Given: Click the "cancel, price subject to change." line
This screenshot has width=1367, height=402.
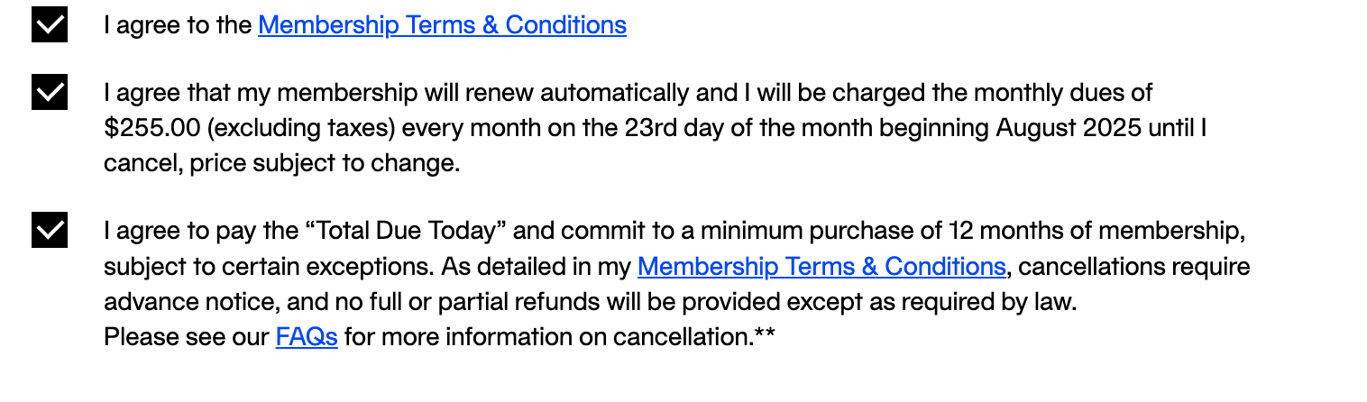Looking at the screenshot, I should tap(282, 163).
